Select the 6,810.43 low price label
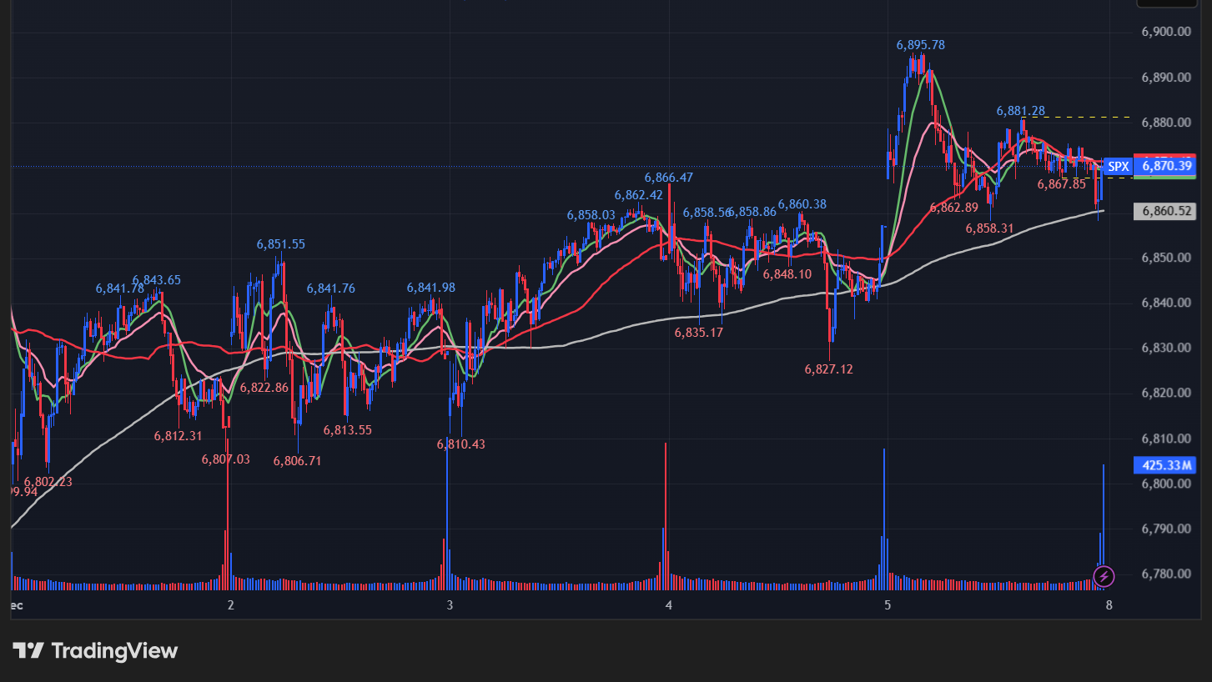 click(x=460, y=444)
